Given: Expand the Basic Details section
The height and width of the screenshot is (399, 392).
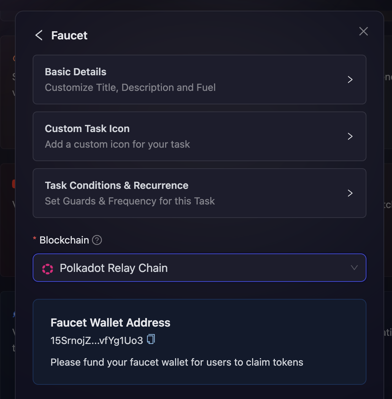Looking at the screenshot, I should (x=199, y=80).
